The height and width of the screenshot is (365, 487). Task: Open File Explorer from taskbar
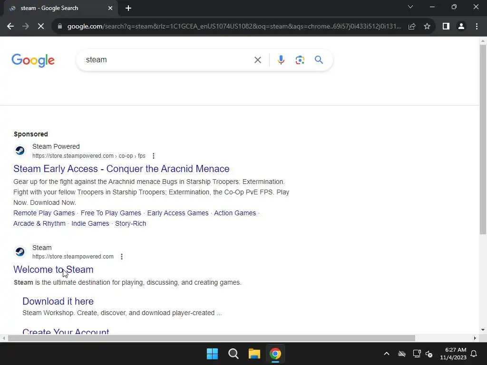[x=254, y=354]
